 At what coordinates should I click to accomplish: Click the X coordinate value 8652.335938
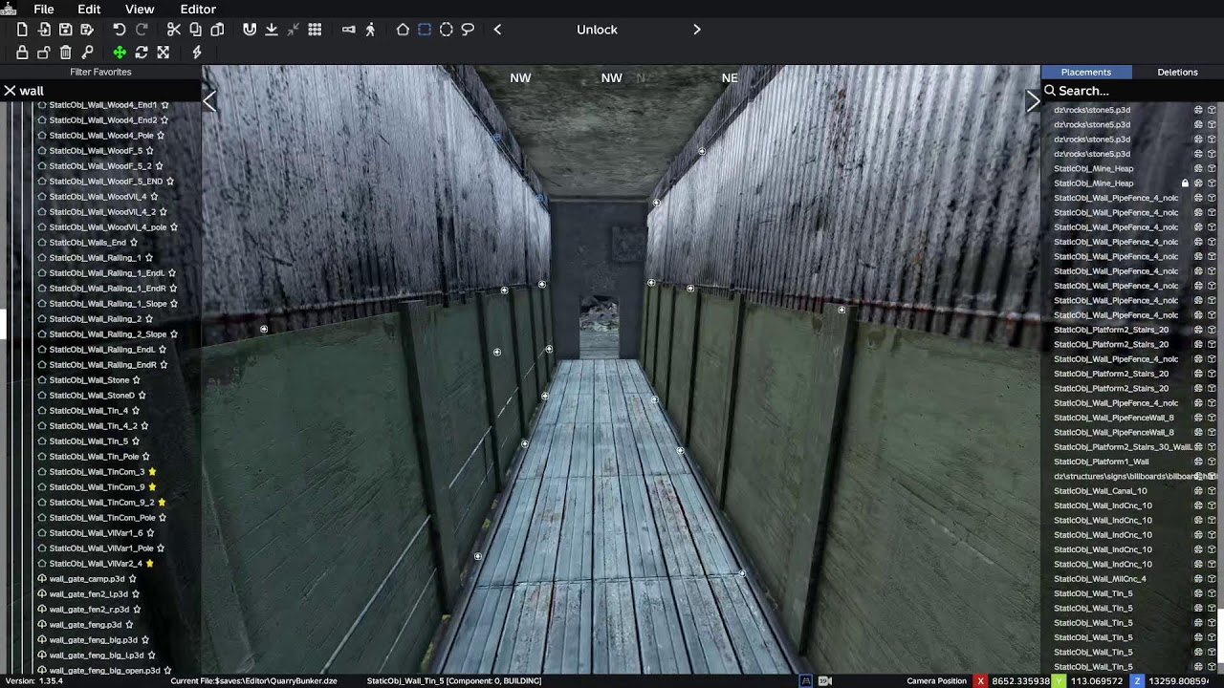click(1020, 681)
